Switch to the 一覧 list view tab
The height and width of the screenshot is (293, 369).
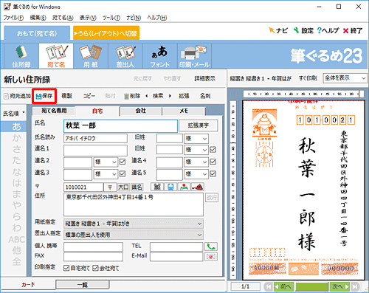coord(83,285)
